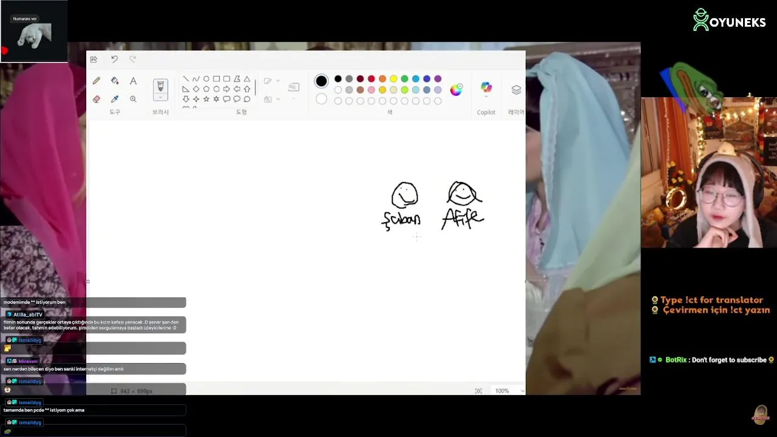Click the drawn Şaban face on canvas

(405, 195)
